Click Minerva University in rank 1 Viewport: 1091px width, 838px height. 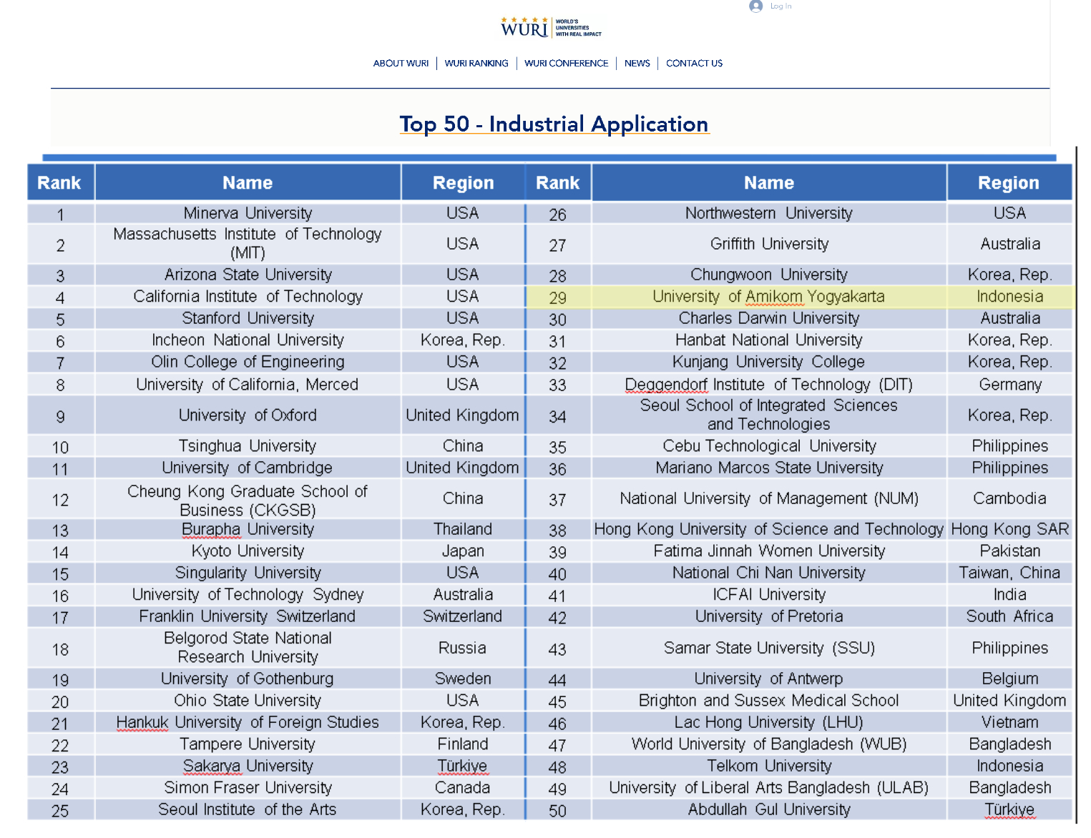tap(248, 213)
